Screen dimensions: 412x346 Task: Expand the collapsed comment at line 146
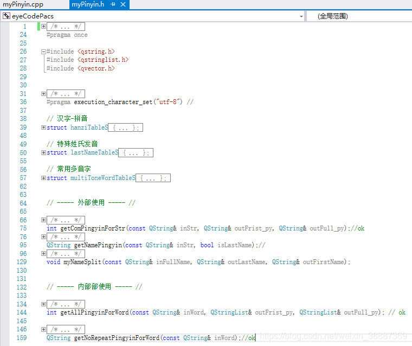(43, 329)
